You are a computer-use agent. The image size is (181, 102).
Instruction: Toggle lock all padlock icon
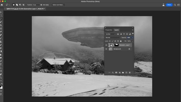(121, 41)
